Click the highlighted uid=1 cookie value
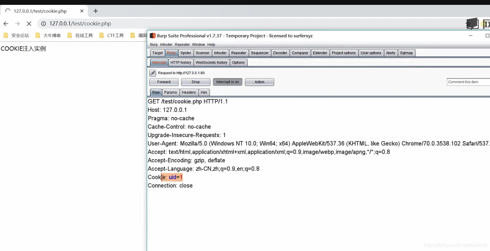490x251 pixels. [176, 177]
